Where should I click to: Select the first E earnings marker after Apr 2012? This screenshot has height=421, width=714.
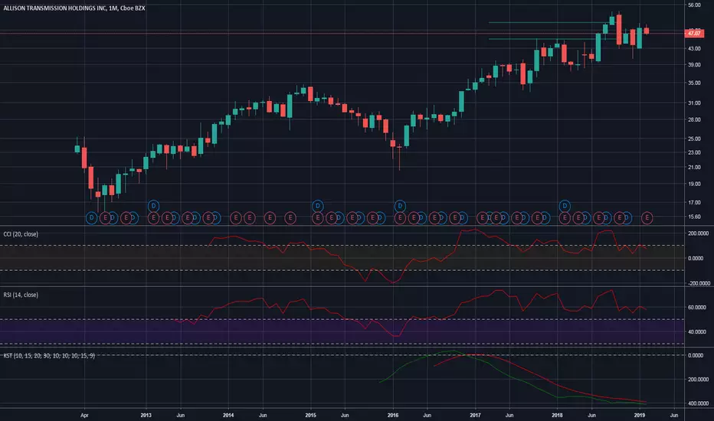(105, 218)
